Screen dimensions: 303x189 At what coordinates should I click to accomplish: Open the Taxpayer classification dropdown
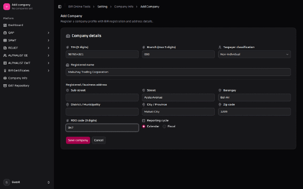click(x=254, y=54)
